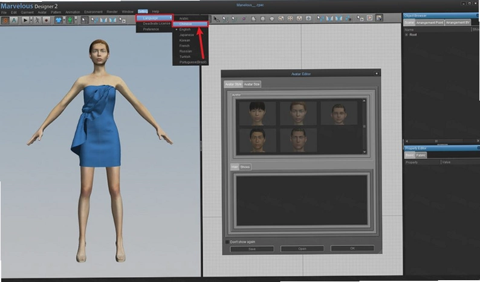Click the blue T-shirt garment icon
The width and height of the screenshot is (480, 282).
coord(59,20)
